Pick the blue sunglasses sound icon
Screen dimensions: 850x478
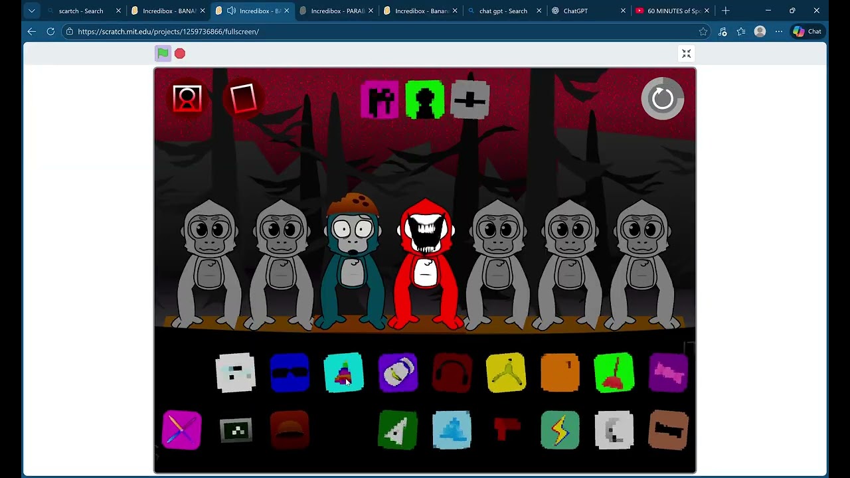click(290, 372)
